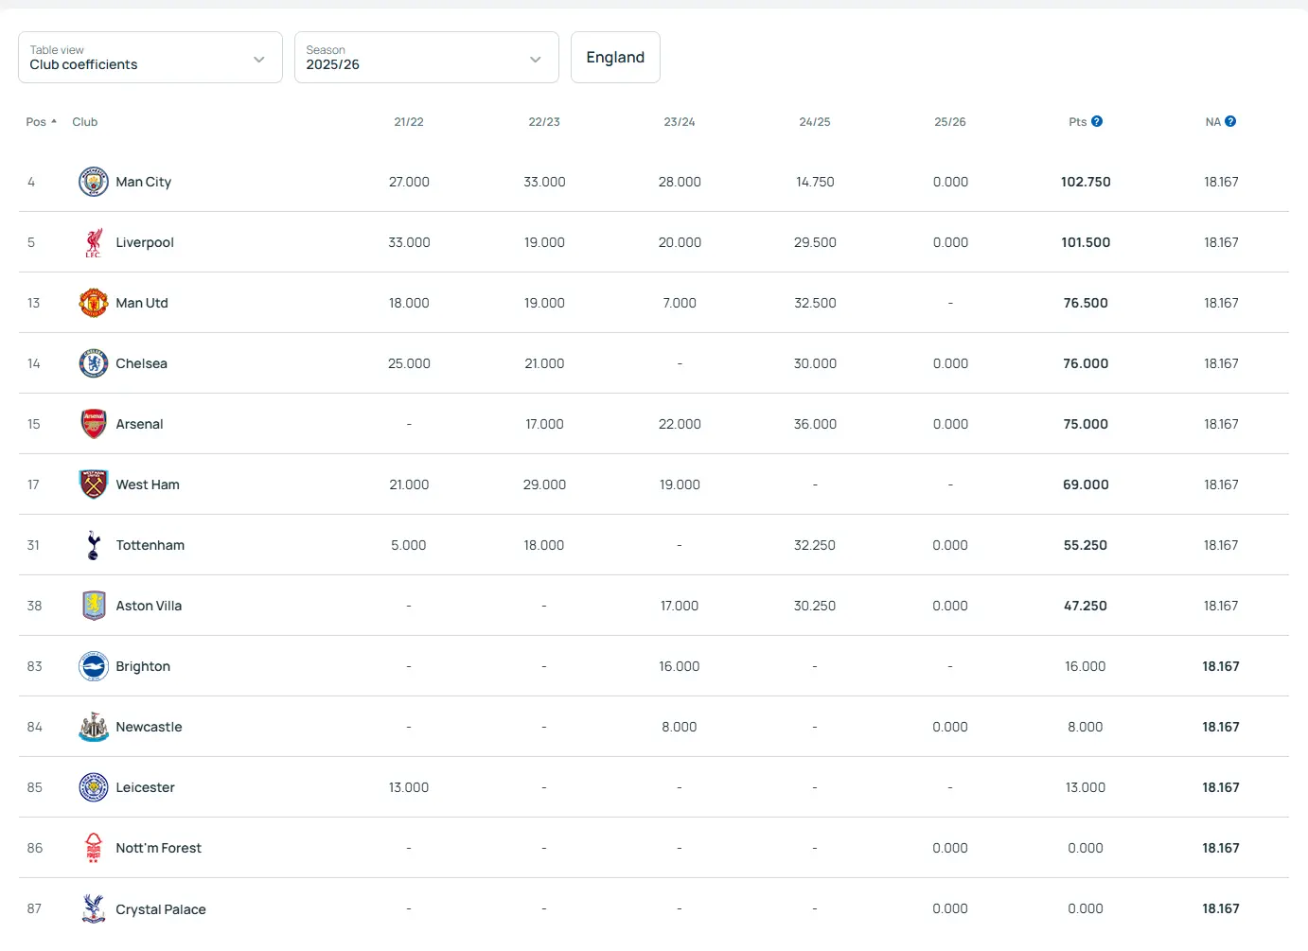Click Chelsea's 76.000 points total
Screen dimensions: 1308x951
pos(1086,363)
